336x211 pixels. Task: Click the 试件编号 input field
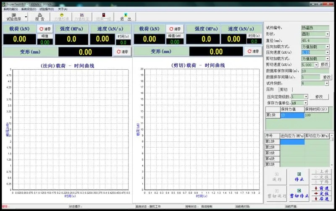click(315, 28)
